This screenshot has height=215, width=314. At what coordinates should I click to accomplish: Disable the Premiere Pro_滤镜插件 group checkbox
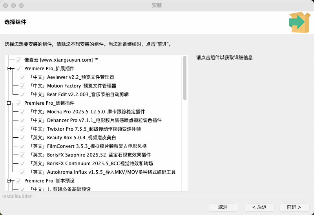(18, 103)
